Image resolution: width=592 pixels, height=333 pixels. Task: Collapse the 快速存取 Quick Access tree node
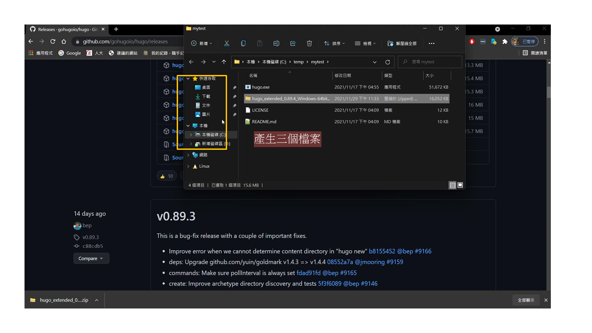point(188,79)
